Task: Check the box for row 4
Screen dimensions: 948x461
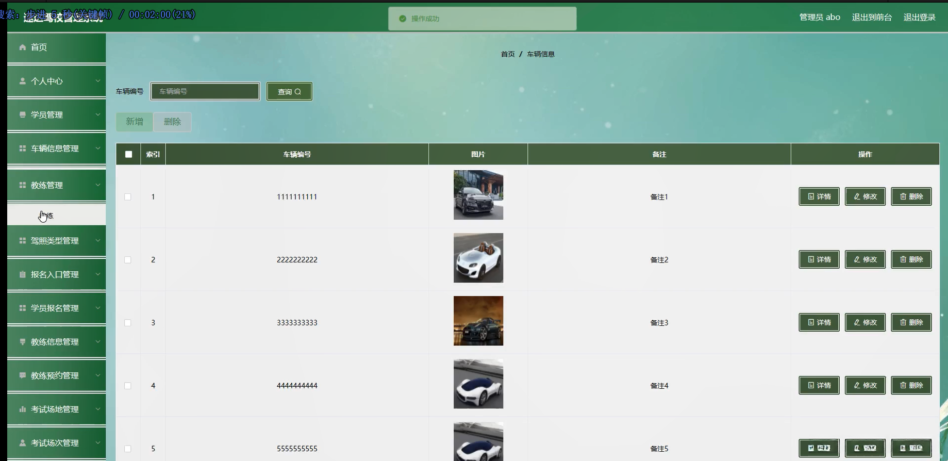Action: coord(128,386)
